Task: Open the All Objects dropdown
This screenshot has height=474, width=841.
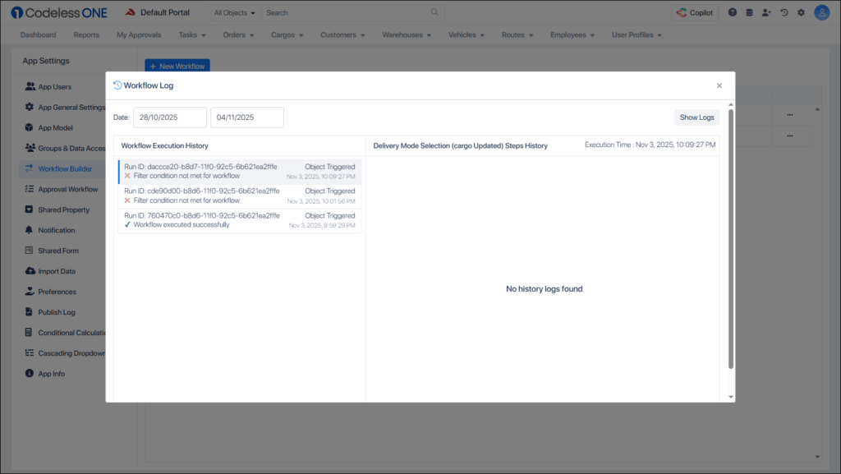Action: 234,13
